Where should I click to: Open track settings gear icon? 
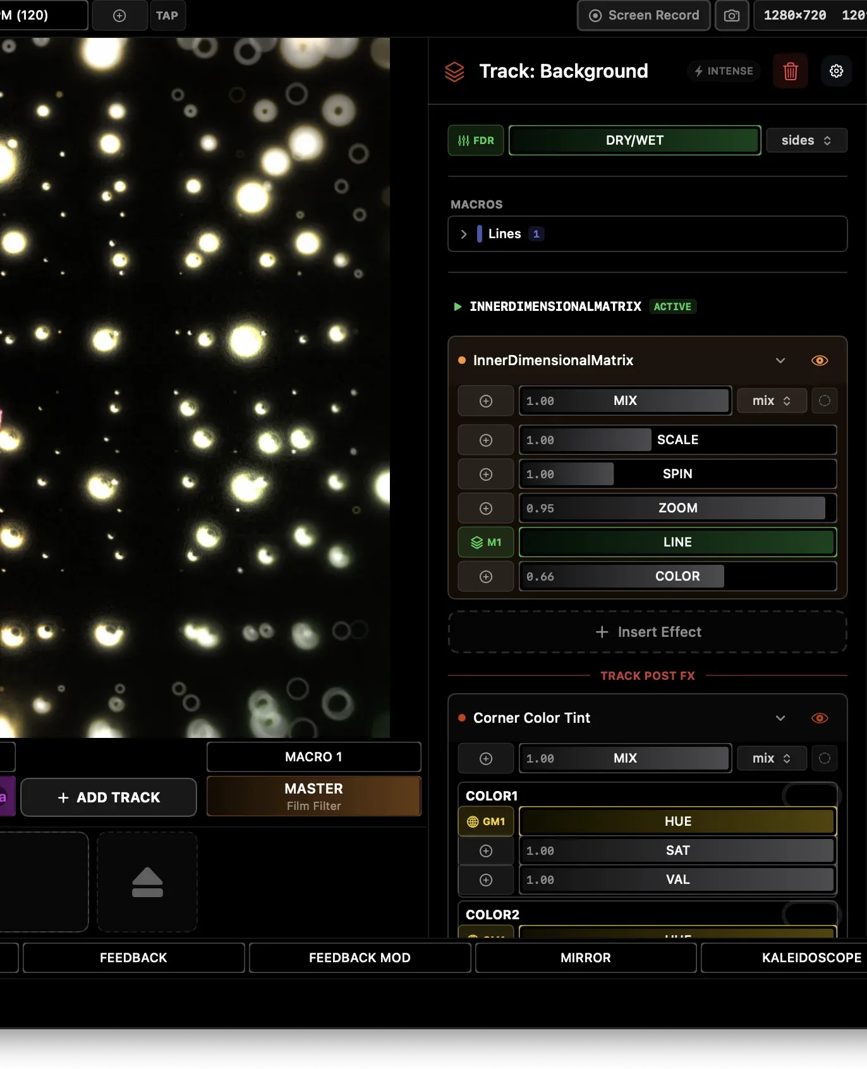point(836,71)
